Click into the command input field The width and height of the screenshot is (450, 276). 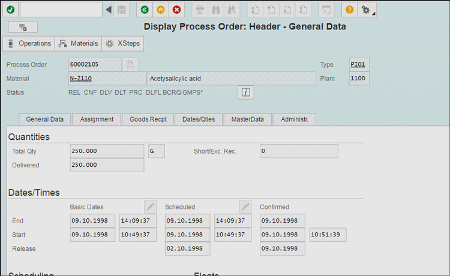point(61,10)
